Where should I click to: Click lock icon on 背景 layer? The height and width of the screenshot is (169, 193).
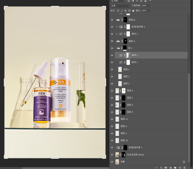pyautogui.click(x=184, y=162)
